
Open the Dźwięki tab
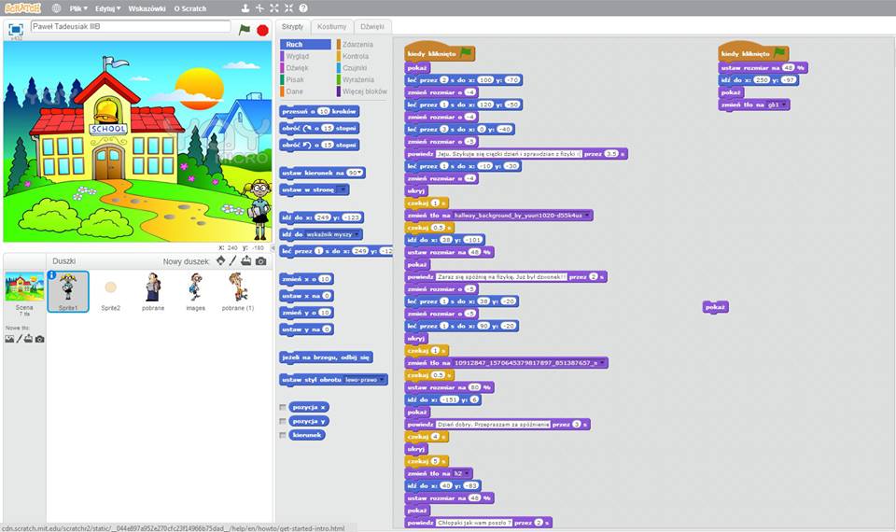click(372, 27)
